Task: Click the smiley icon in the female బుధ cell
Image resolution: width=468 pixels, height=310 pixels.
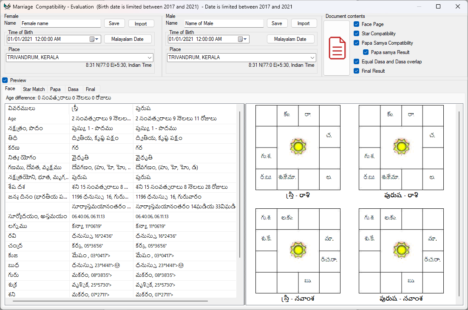Action: [x=117, y=265]
